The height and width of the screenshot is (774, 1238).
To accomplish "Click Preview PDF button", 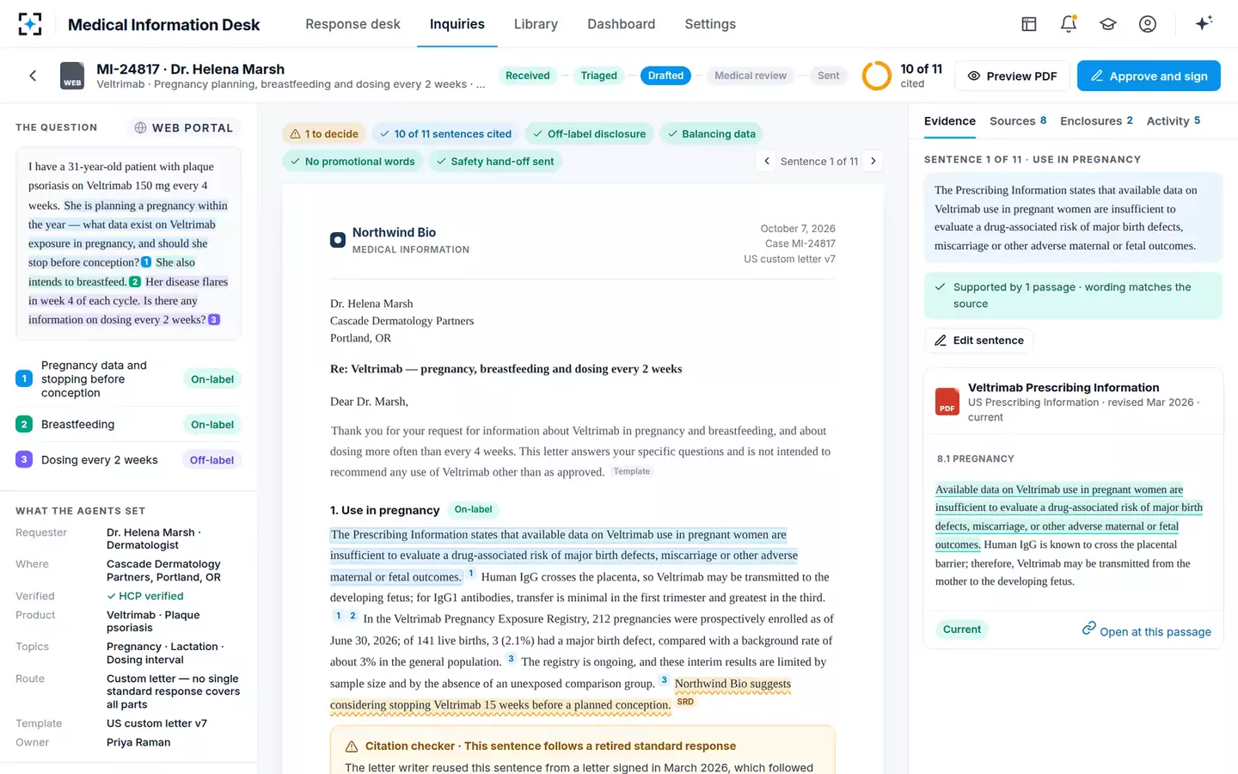I will (1012, 76).
